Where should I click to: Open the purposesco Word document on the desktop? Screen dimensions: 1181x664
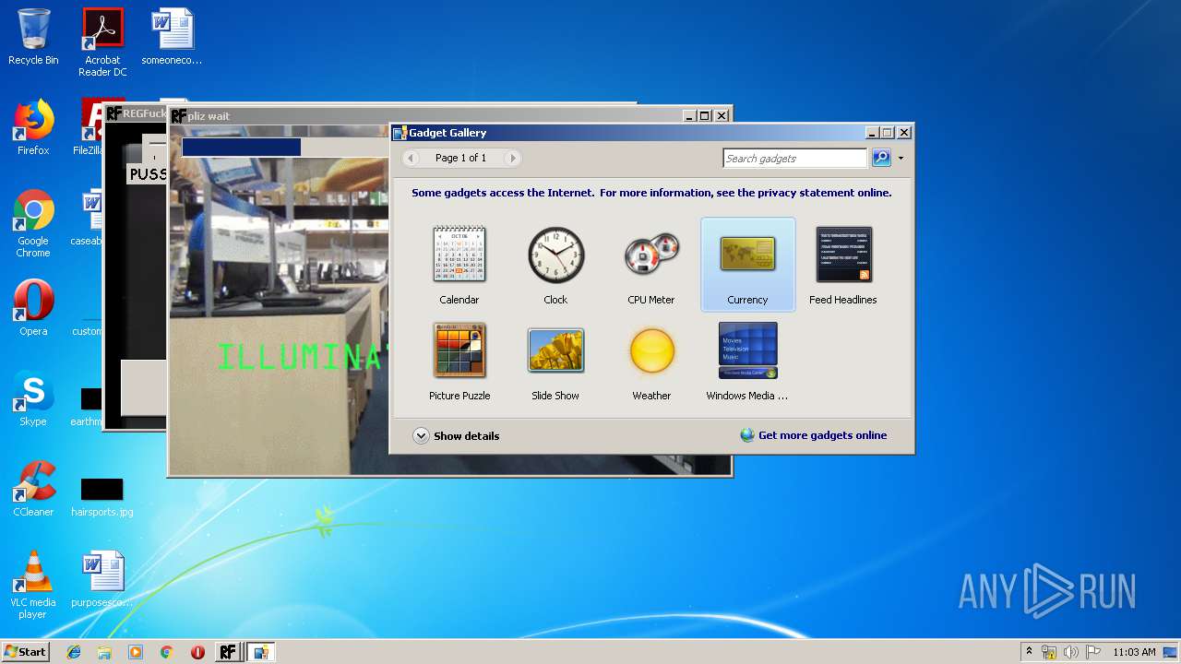[102, 579]
